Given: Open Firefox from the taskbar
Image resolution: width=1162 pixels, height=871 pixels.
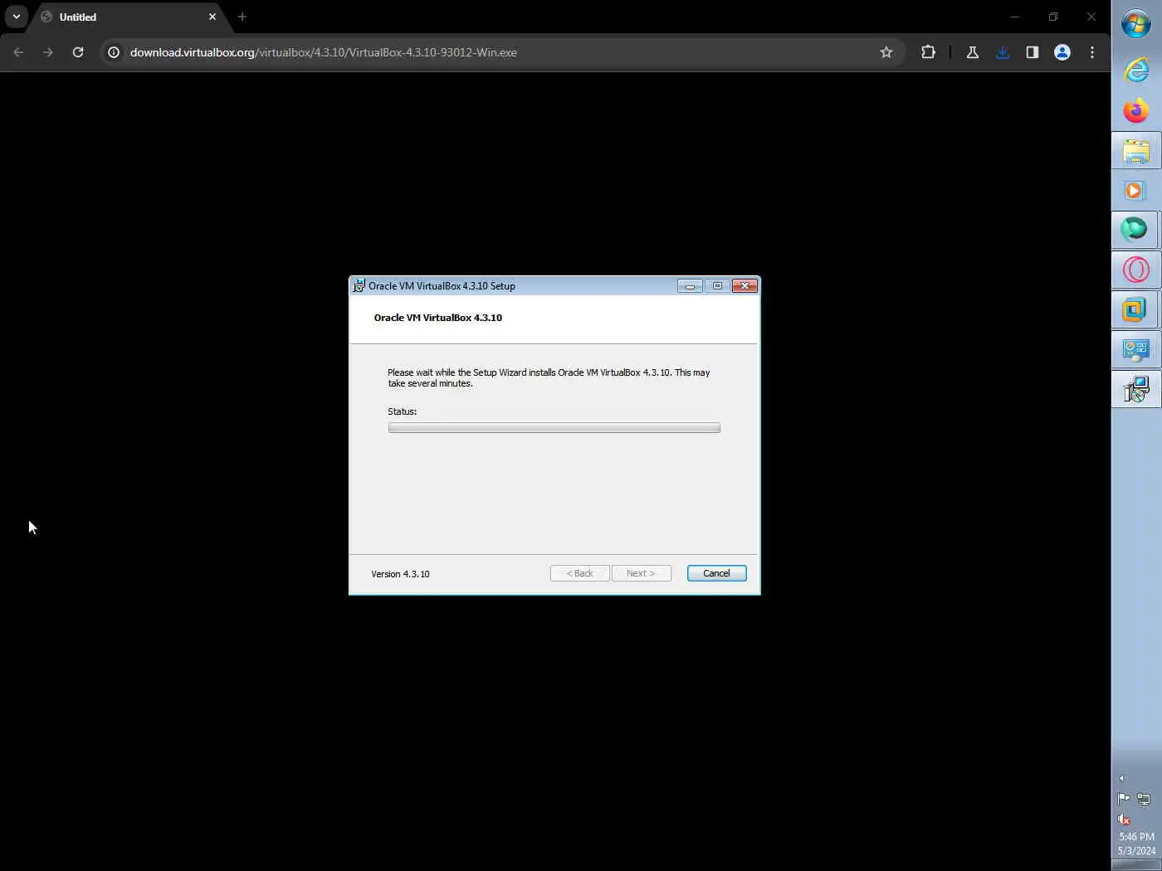Looking at the screenshot, I should [x=1136, y=110].
